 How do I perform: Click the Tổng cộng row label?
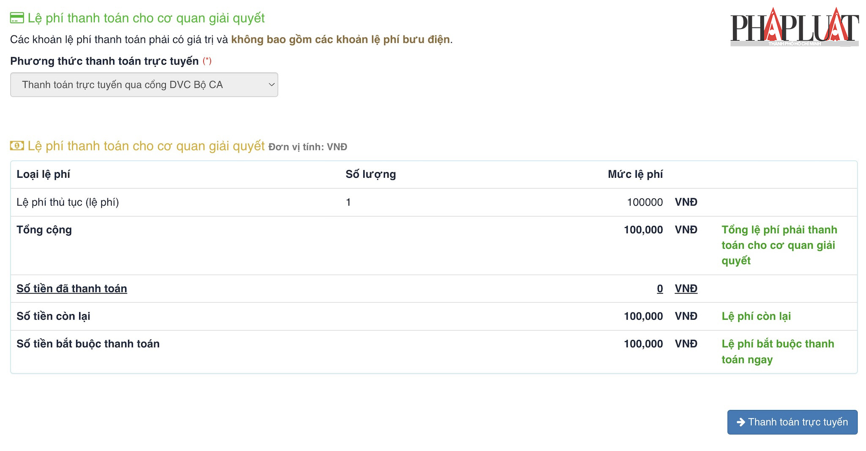click(44, 230)
